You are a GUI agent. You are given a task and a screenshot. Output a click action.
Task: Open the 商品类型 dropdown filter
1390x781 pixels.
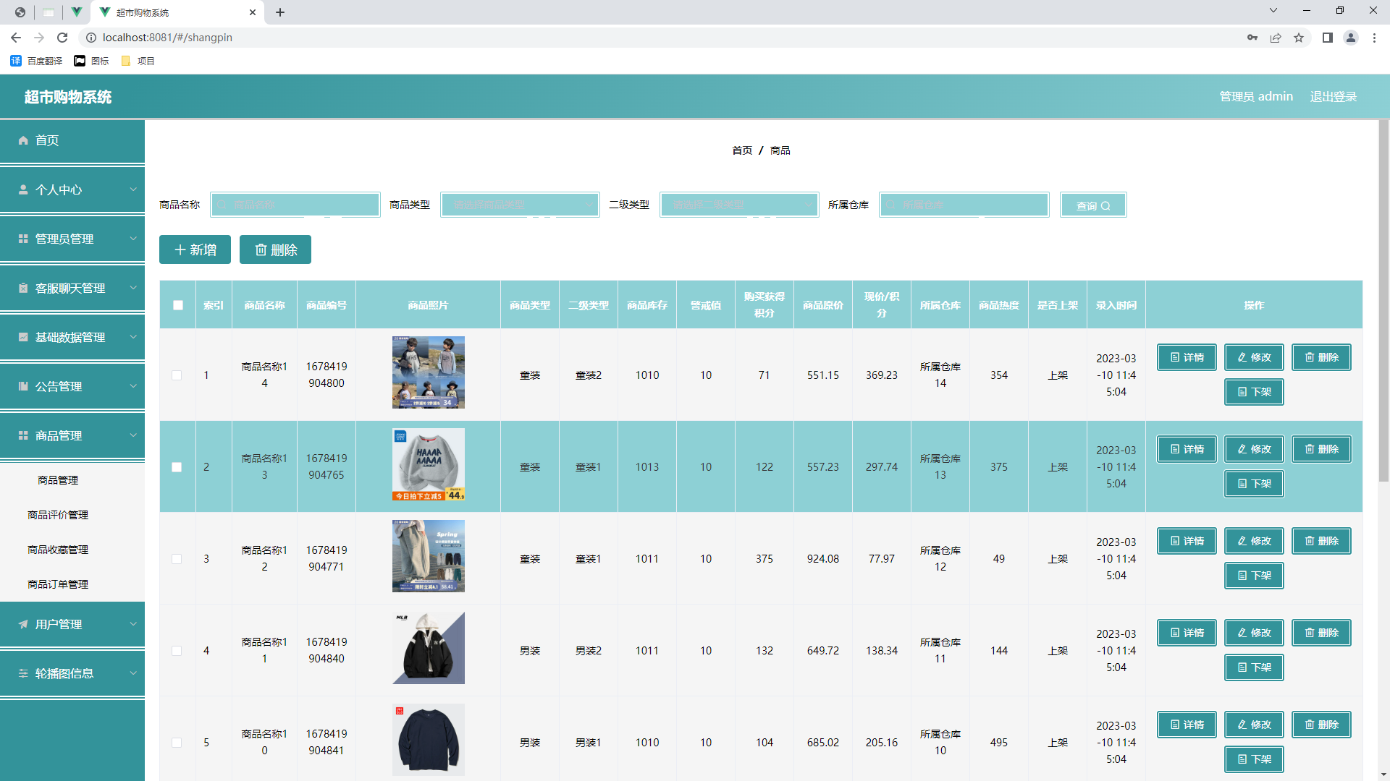pyautogui.click(x=520, y=205)
